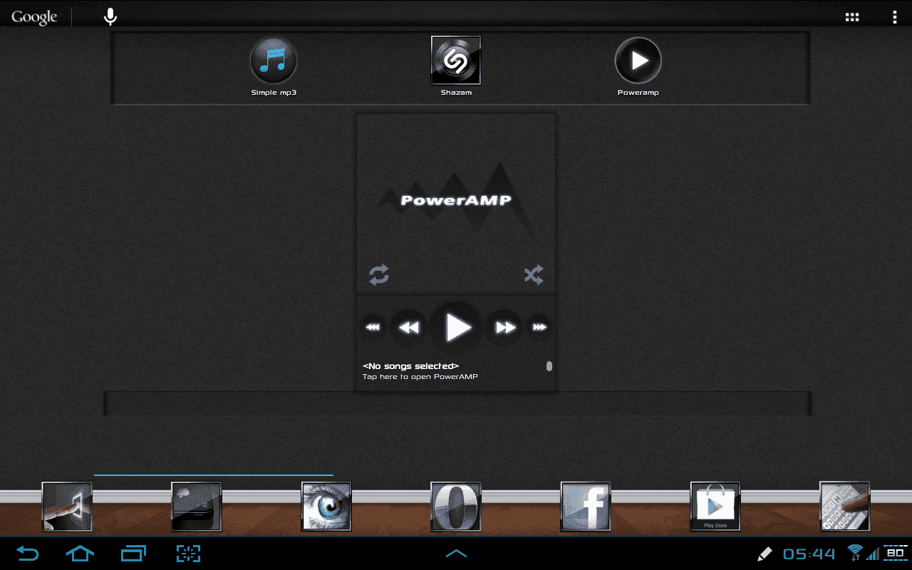
Task: Open the Poweramp app shortcut
Action: coord(638,68)
